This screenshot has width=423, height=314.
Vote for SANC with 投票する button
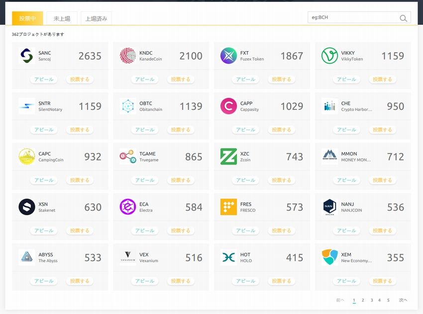pos(80,79)
